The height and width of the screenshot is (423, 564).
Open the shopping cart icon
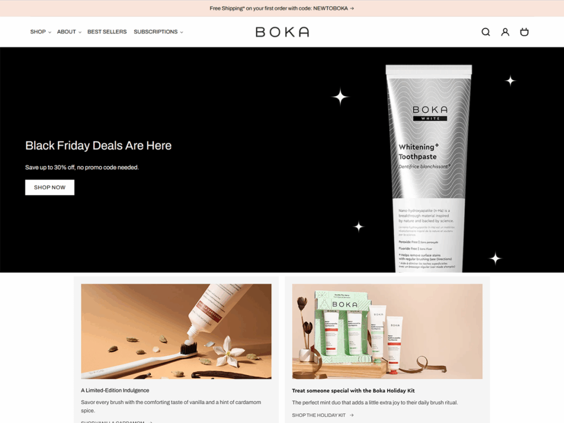pos(524,32)
